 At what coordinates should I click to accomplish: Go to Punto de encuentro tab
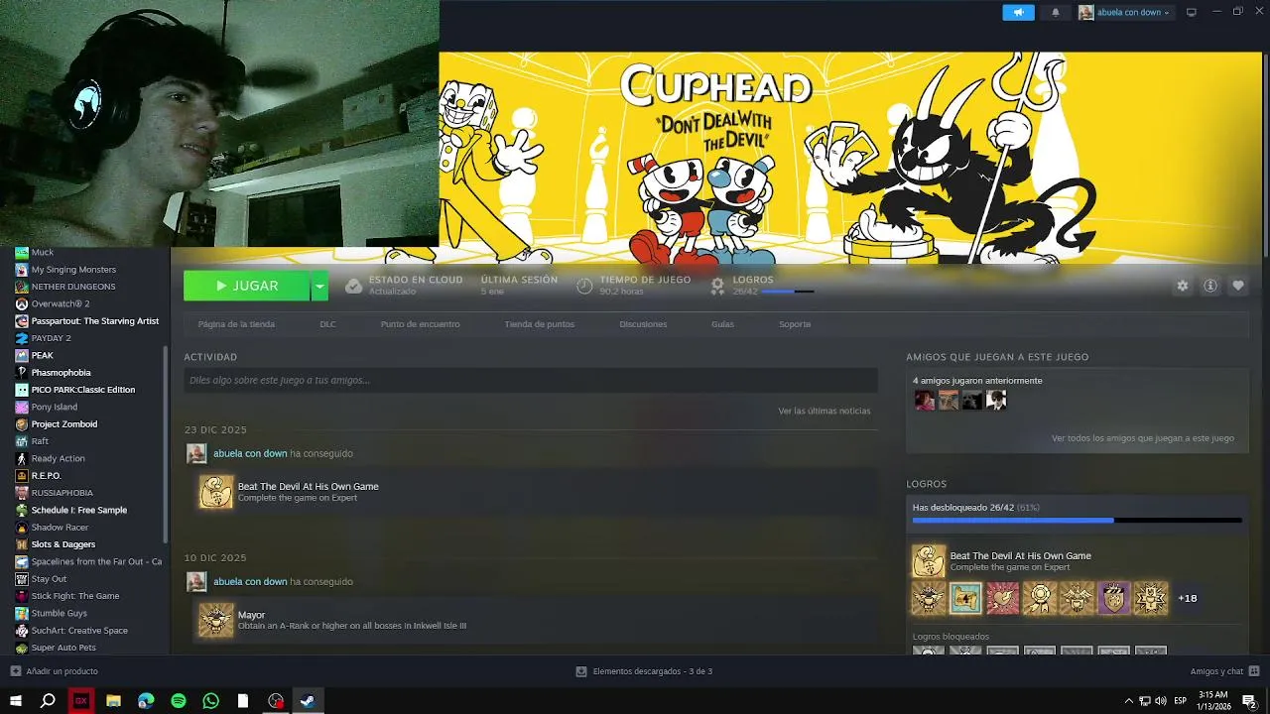click(420, 324)
